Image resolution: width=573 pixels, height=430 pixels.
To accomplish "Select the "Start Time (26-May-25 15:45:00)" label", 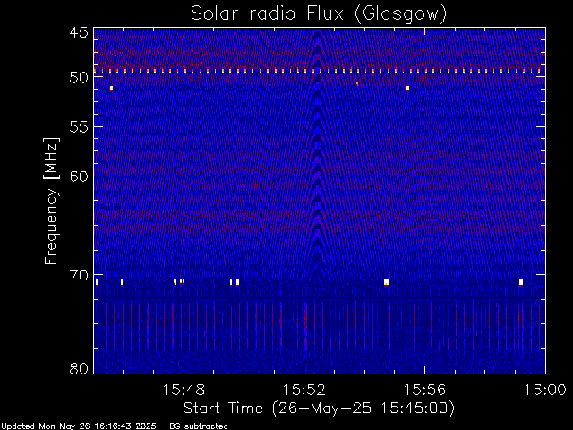I will tap(319, 408).
